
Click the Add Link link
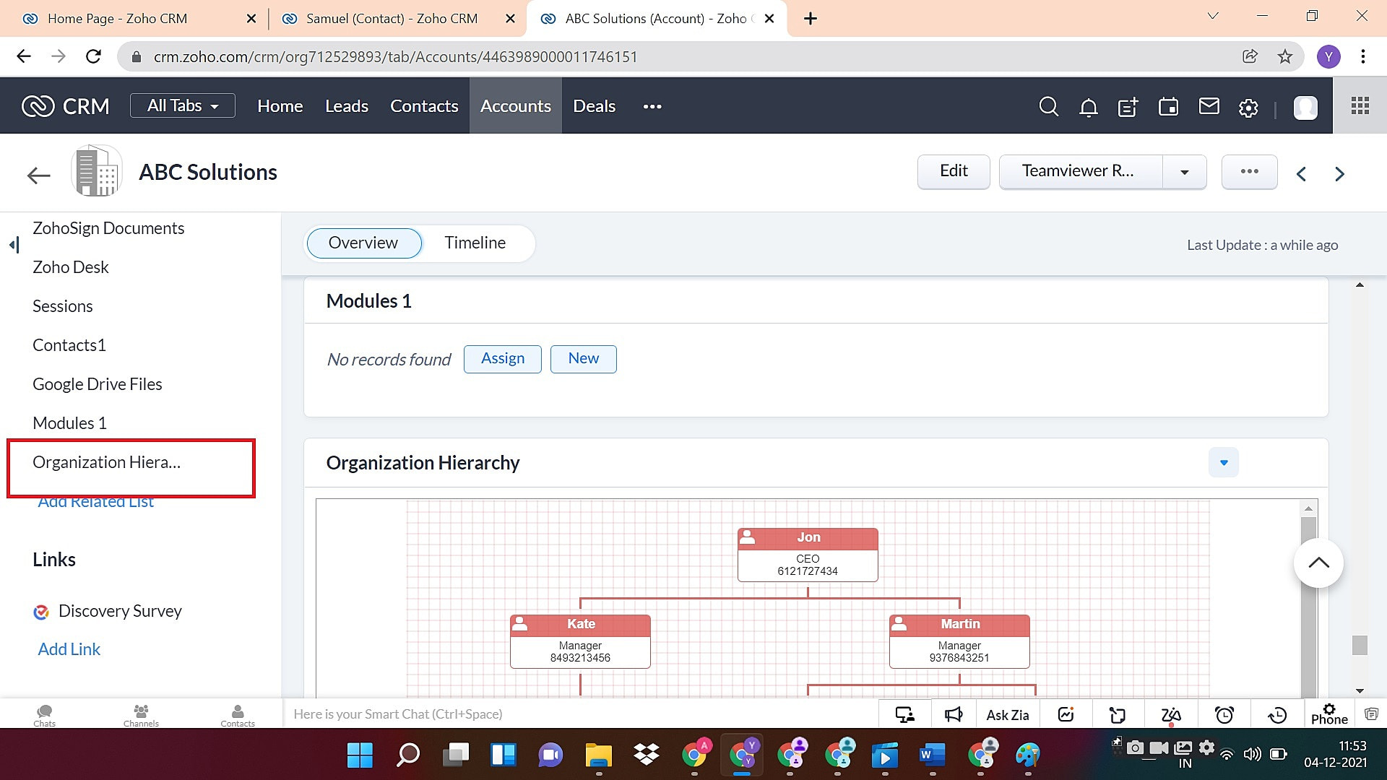pos(69,649)
